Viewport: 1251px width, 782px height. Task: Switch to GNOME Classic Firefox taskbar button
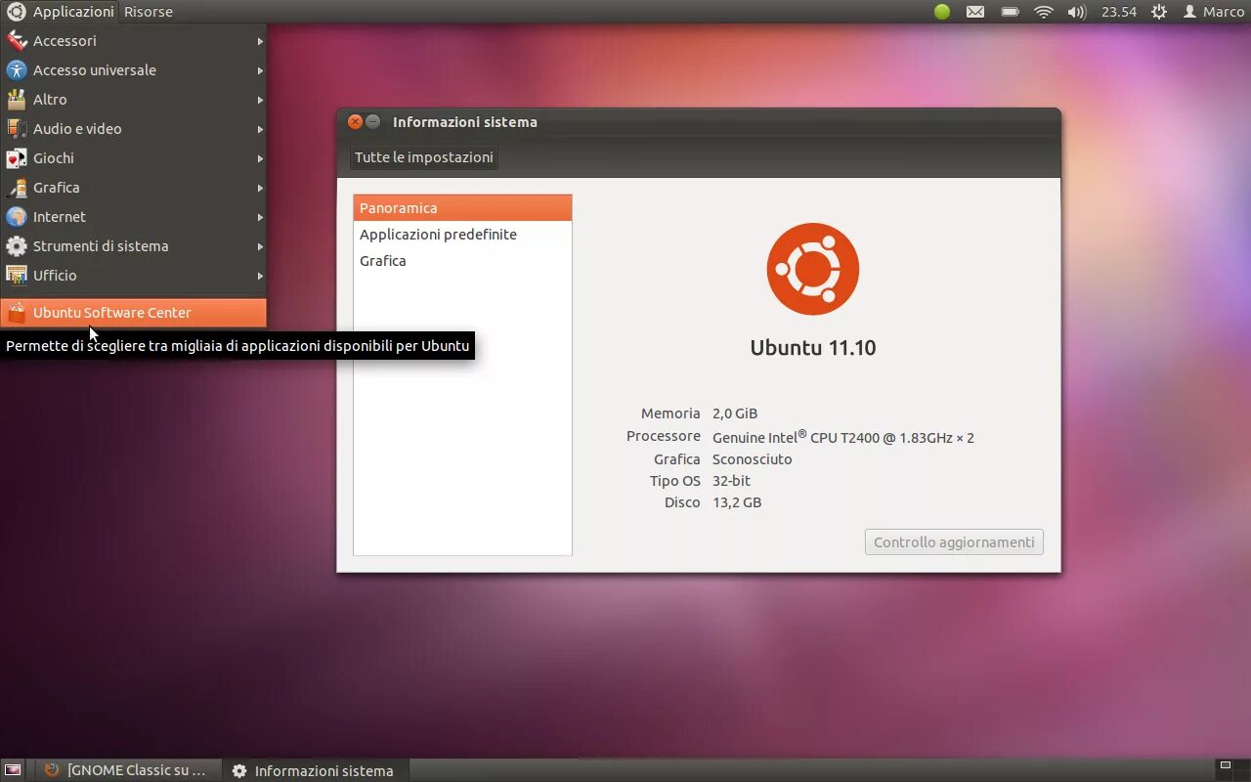126,770
